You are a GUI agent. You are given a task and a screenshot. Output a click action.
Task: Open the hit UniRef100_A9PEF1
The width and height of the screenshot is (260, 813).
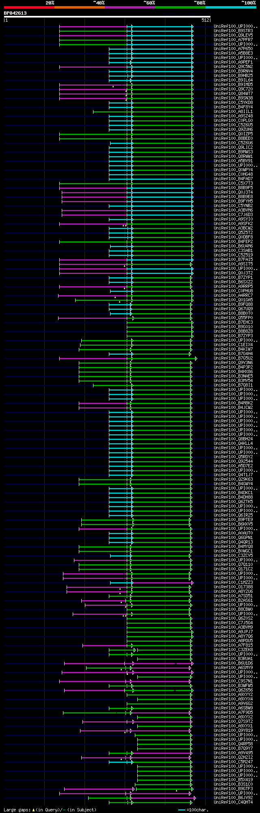(233, 62)
